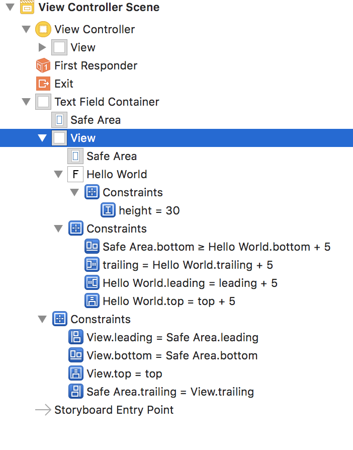Select the Safe Area.bottom ≥ Hello World.bottom constraint
Screen dimensions: 353x450
tap(216, 247)
